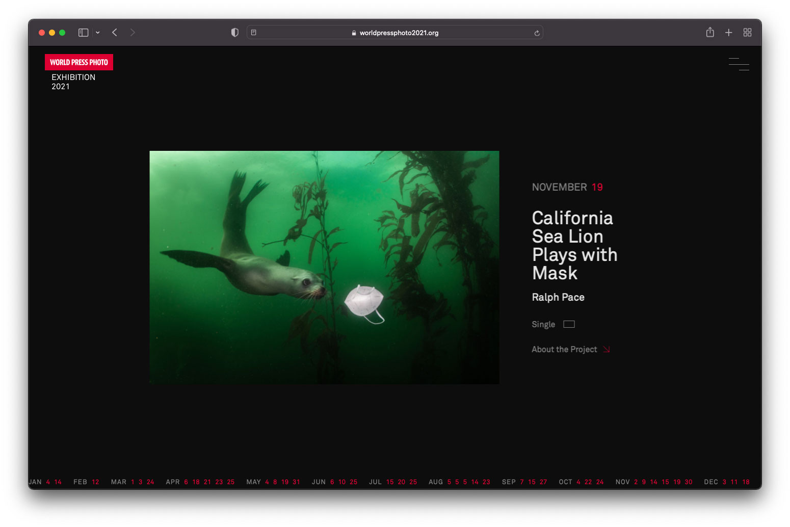Choose June 6 on the timeline
790x527 pixels.
pyautogui.click(x=332, y=482)
